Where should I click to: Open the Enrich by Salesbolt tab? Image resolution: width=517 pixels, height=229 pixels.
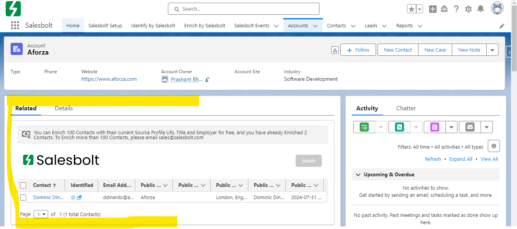coord(205,26)
